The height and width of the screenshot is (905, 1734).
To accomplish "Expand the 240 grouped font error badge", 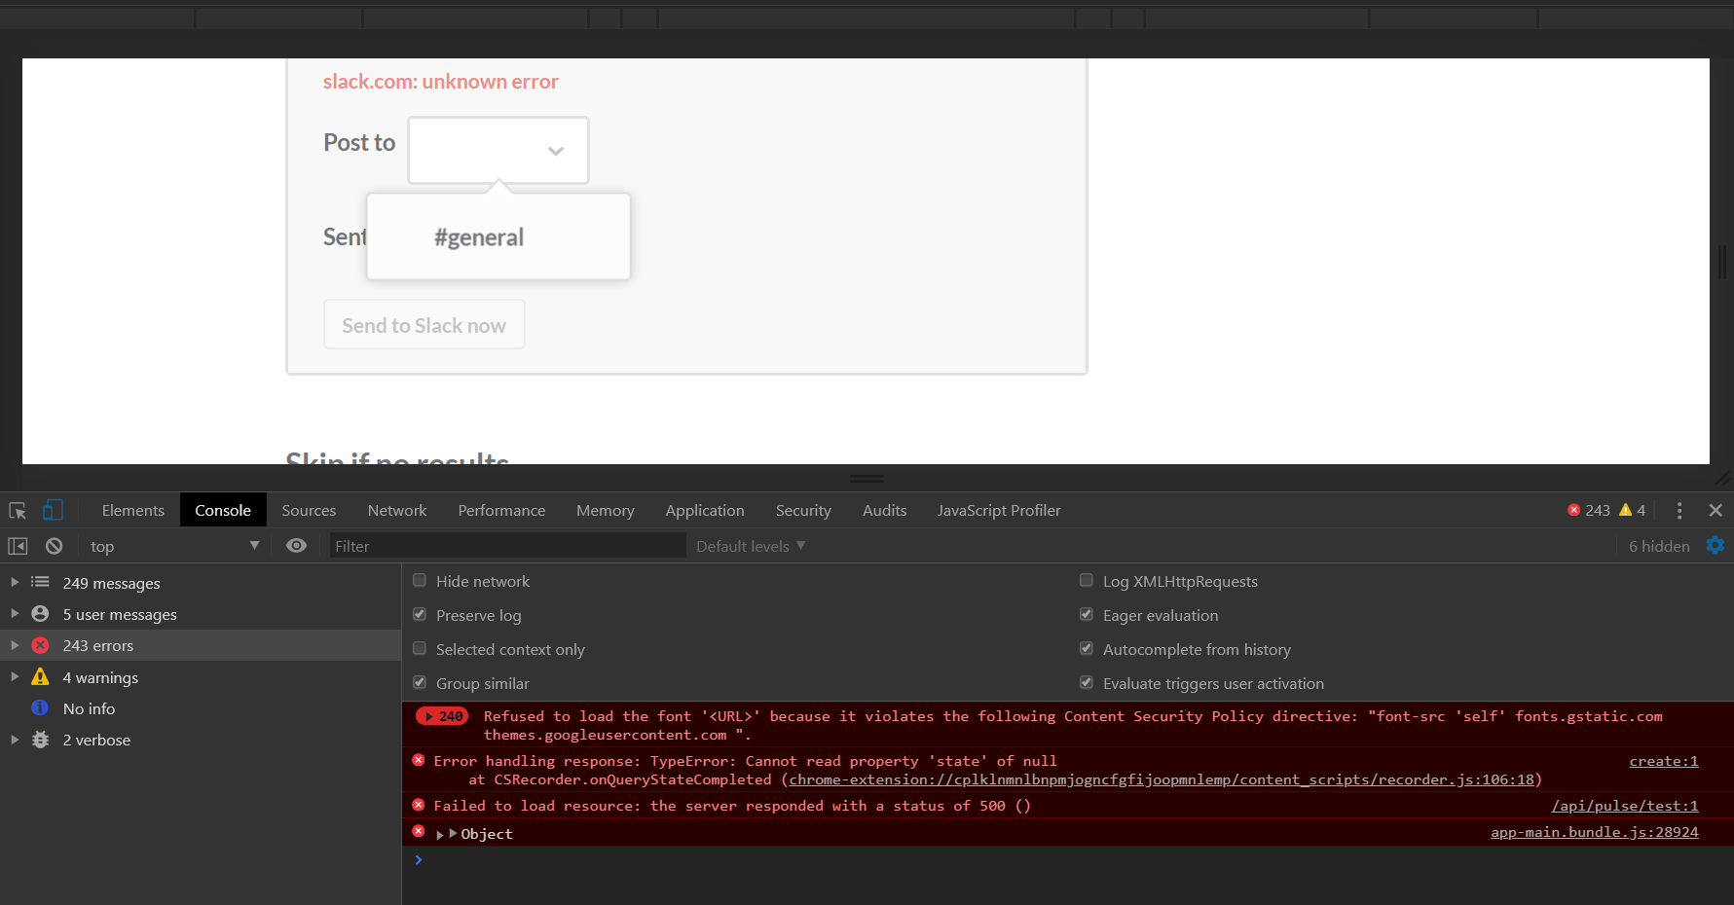I will (x=442, y=716).
